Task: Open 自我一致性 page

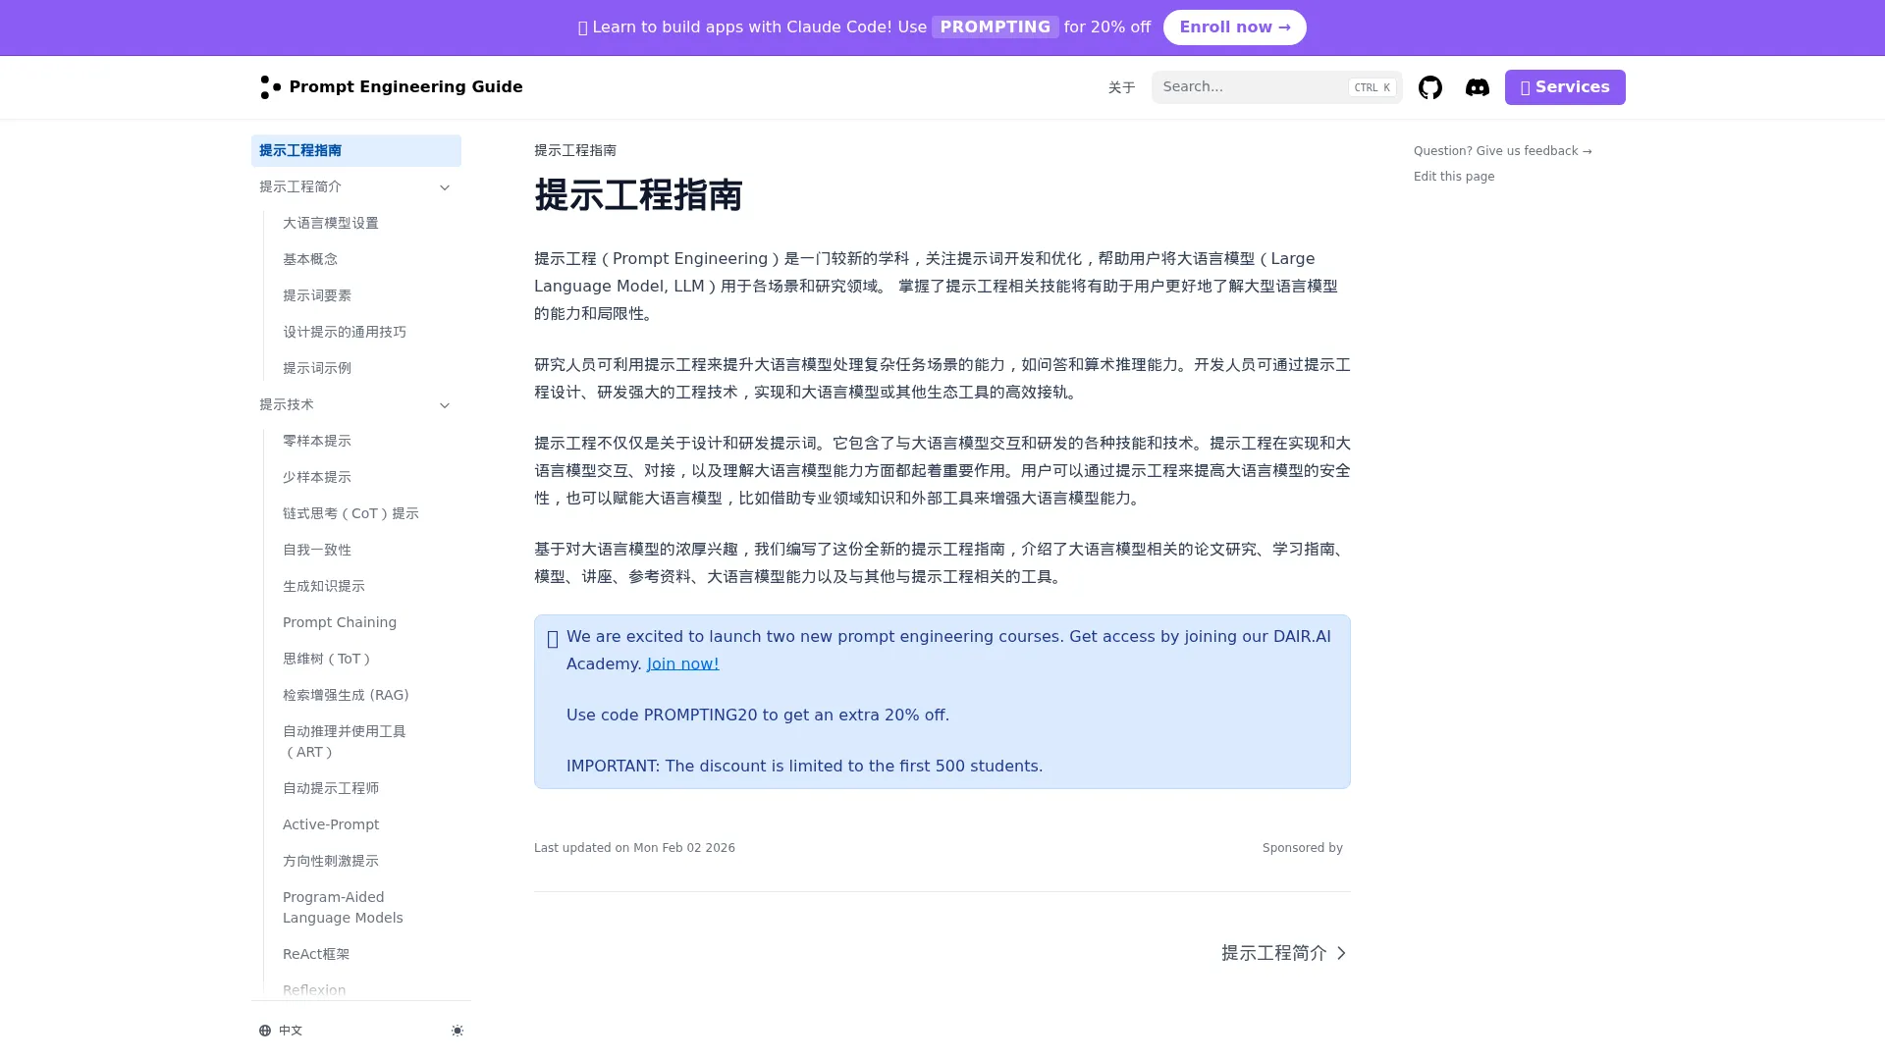Action: coord(367,550)
